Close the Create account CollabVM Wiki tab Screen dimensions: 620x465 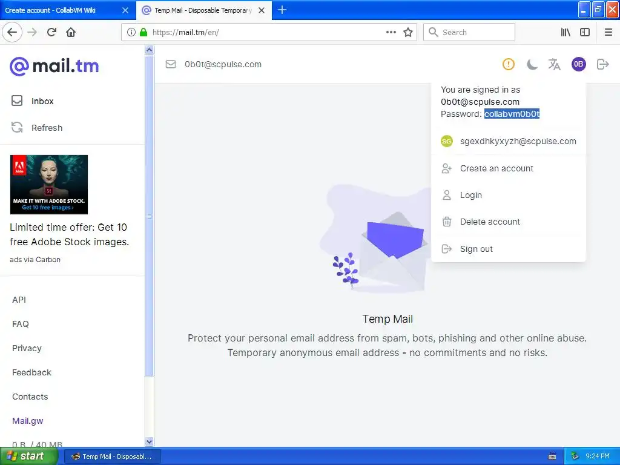click(125, 10)
